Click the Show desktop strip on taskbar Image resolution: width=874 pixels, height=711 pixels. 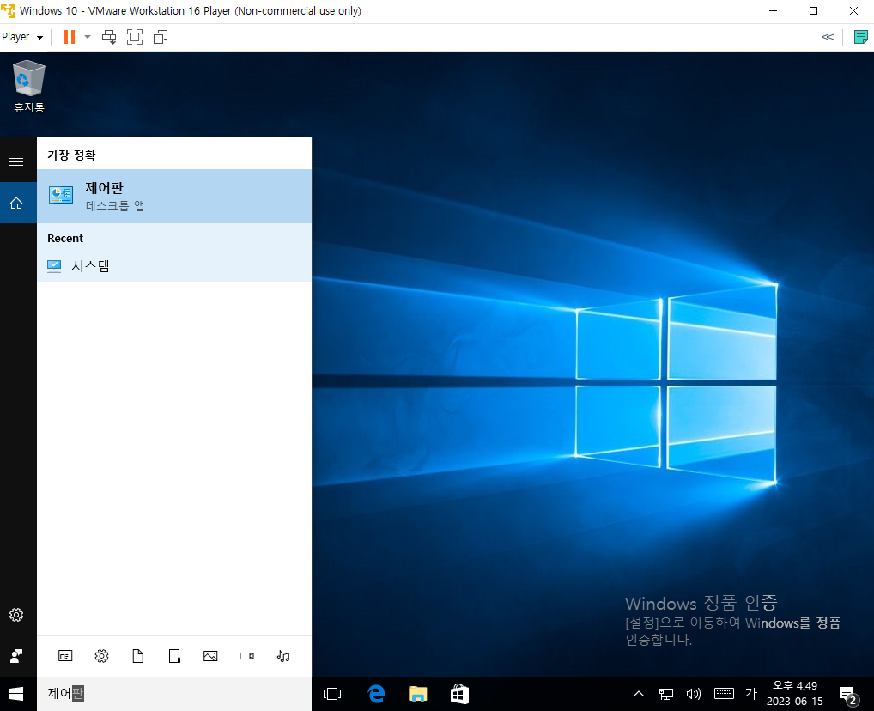click(871, 694)
